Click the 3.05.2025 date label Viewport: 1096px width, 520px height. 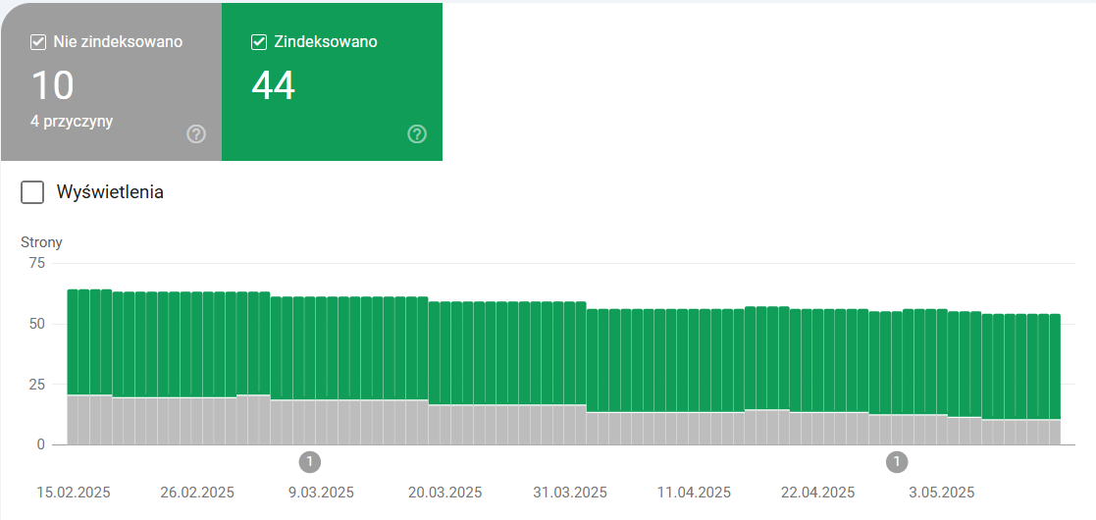[942, 493]
